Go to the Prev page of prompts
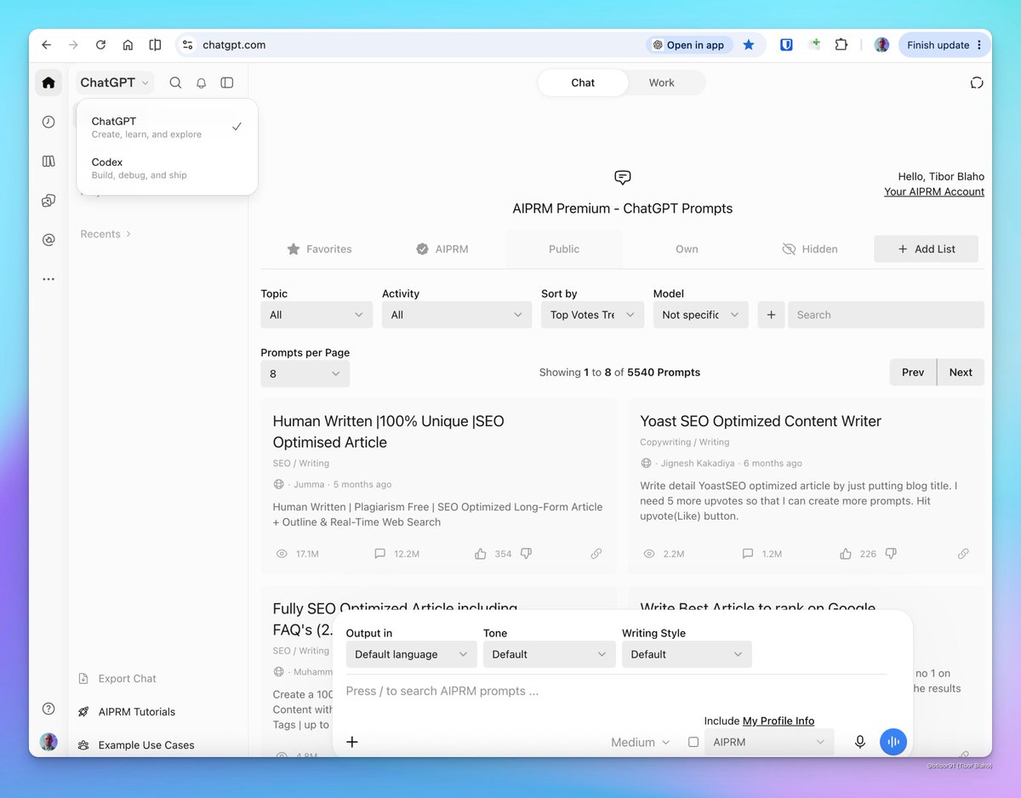Viewport: 1021px width, 798px height. tap(913, 373)
